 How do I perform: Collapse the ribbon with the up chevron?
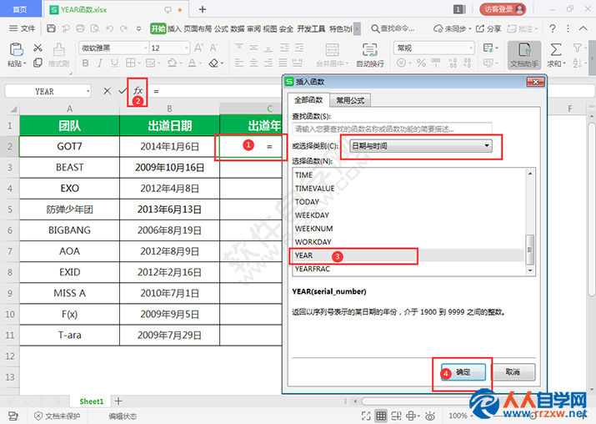coord(583,28)
